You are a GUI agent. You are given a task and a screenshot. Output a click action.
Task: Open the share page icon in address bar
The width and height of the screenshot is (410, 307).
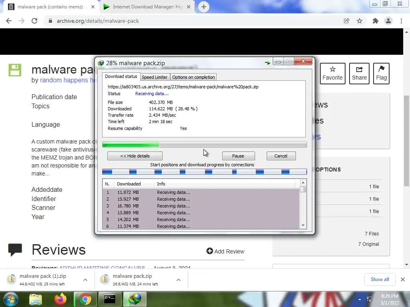click(x=346, y=21)
